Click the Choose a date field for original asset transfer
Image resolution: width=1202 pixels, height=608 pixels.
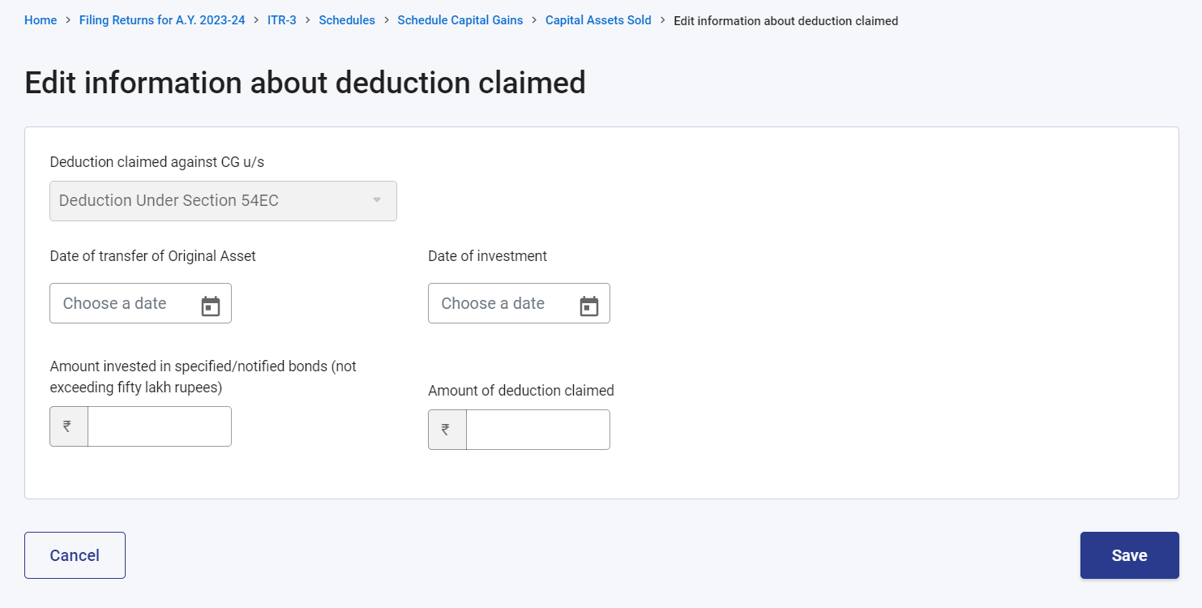(x=122, y=303)
